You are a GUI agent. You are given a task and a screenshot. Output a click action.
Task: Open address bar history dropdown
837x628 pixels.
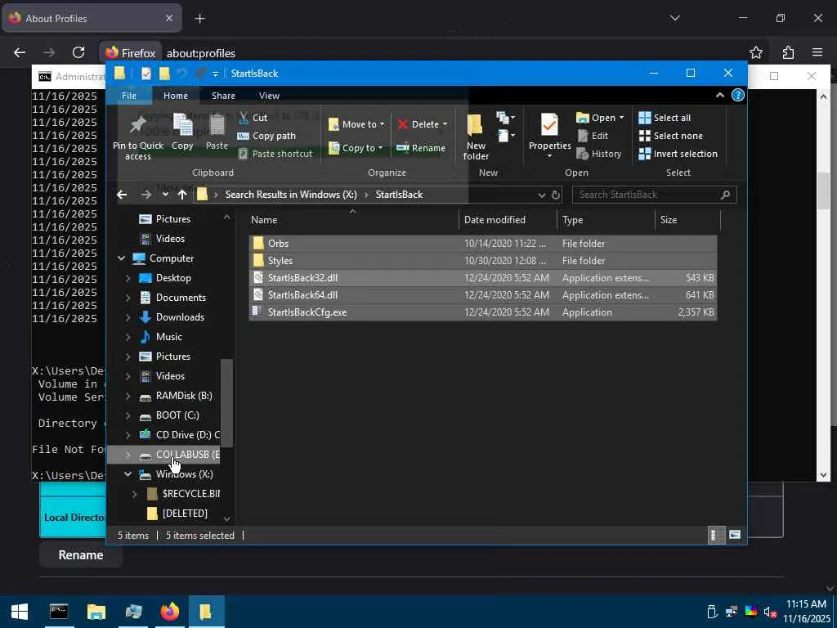coord(542,195)
